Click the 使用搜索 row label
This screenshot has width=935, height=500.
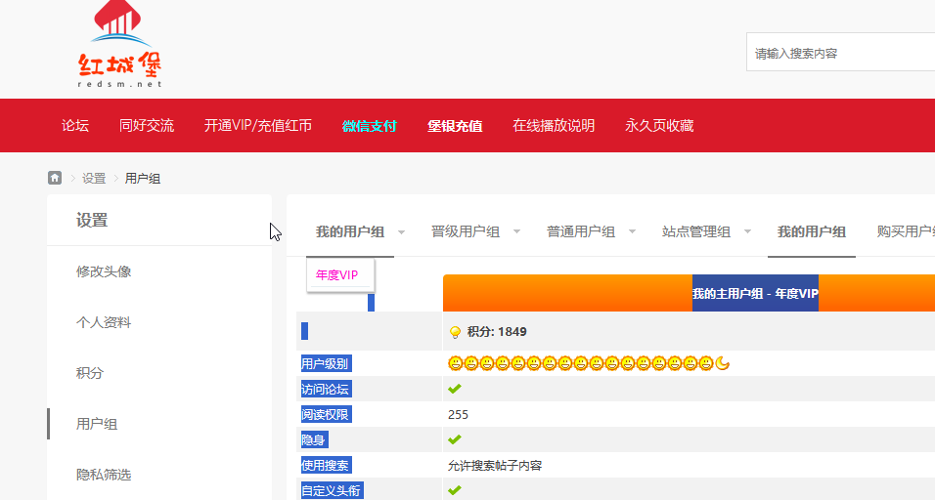coord(327,465)
